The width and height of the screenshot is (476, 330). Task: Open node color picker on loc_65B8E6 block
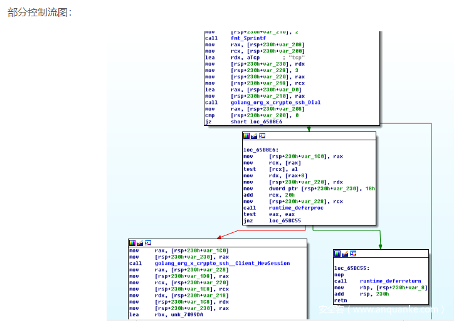point(246,136)
